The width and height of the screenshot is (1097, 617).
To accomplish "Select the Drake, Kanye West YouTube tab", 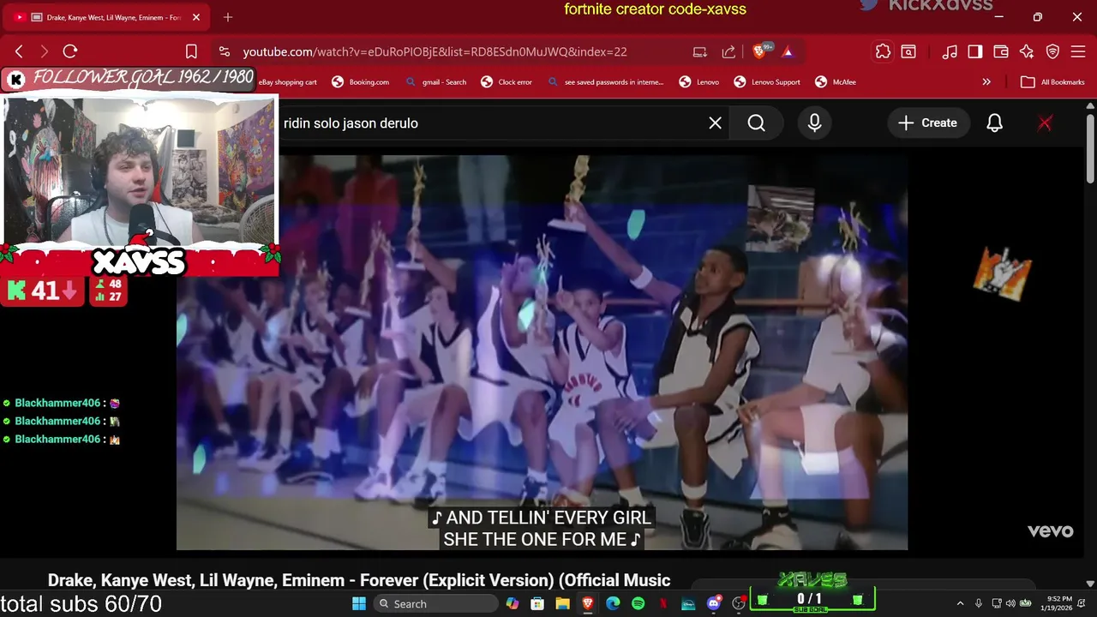I will 108,17.
